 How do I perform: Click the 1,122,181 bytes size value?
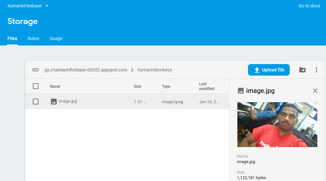point(251,178)
